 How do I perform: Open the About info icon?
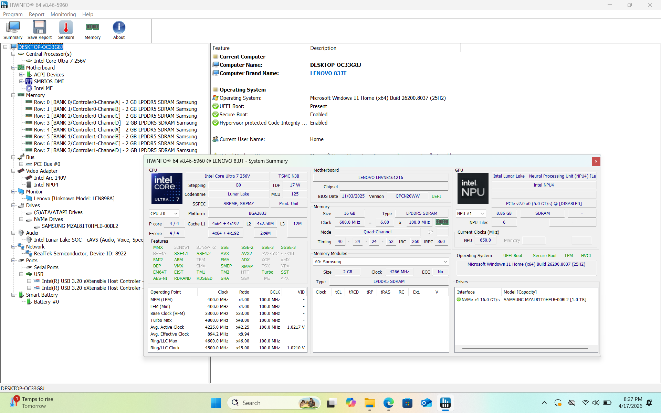pyautogui.click(x=119, y=30)
